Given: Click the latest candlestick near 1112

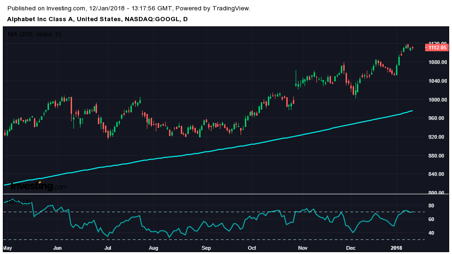Looking at the screenshot, I should (x=413, y=48).
